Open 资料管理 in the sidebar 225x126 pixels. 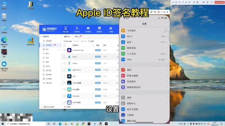coord(47,75)
